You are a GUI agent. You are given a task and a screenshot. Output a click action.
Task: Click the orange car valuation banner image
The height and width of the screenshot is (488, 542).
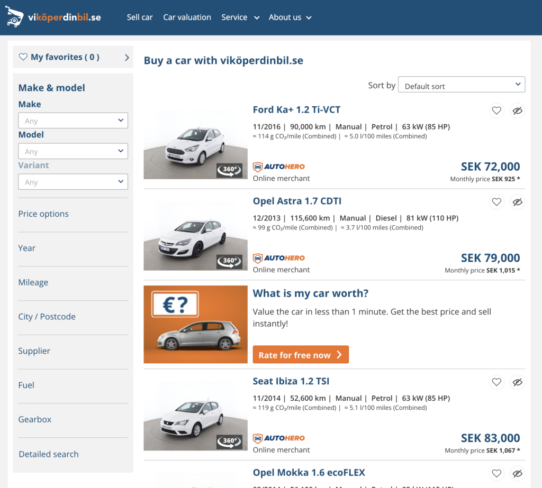pyautogui.click(x=195, y=324)
